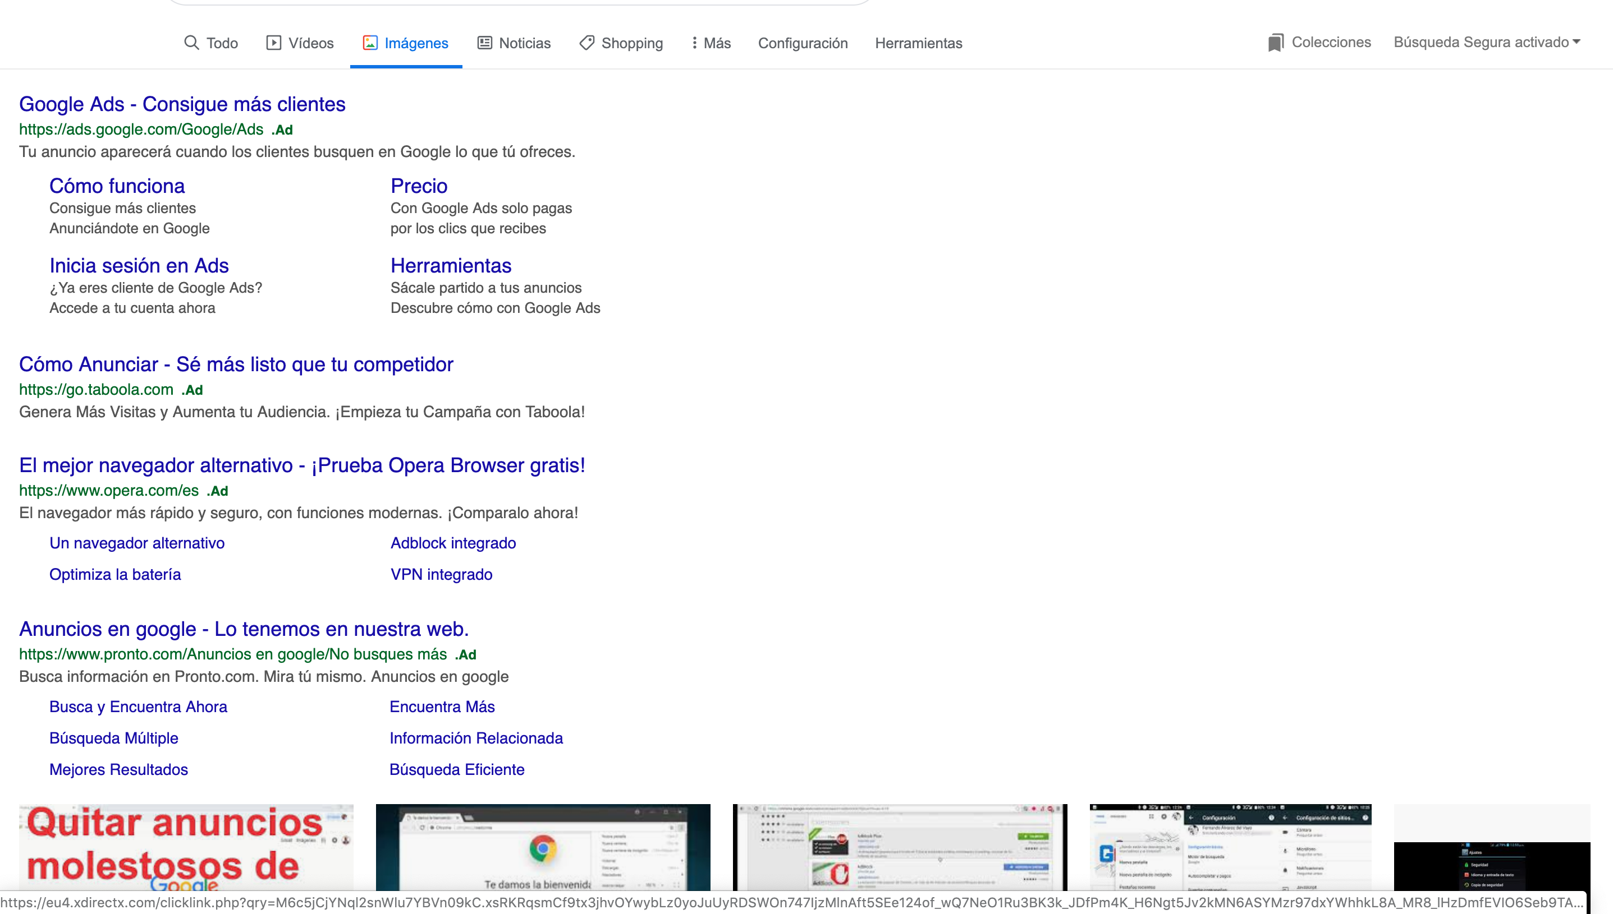Image resolution: width=1613 pixels, height=914 pixels.
Task: Click the price tag icon beside Shopping
Action: 586,43
